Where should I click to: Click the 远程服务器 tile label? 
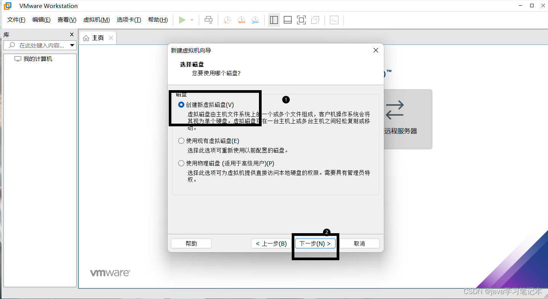(401, 131)
